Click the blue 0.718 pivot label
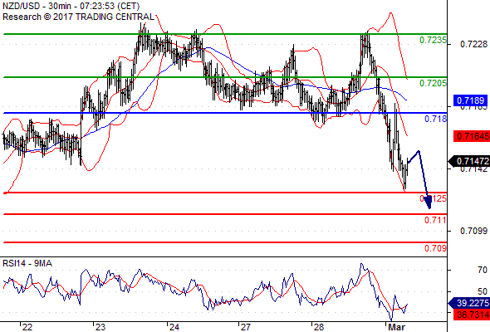490x332 pixels. pos(435,119)
